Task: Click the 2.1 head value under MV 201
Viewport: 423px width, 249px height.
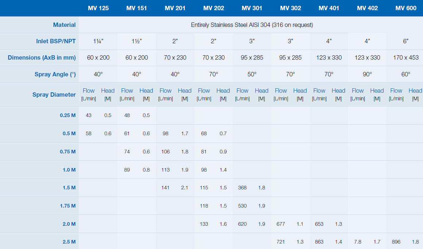Action: (185, 188)
